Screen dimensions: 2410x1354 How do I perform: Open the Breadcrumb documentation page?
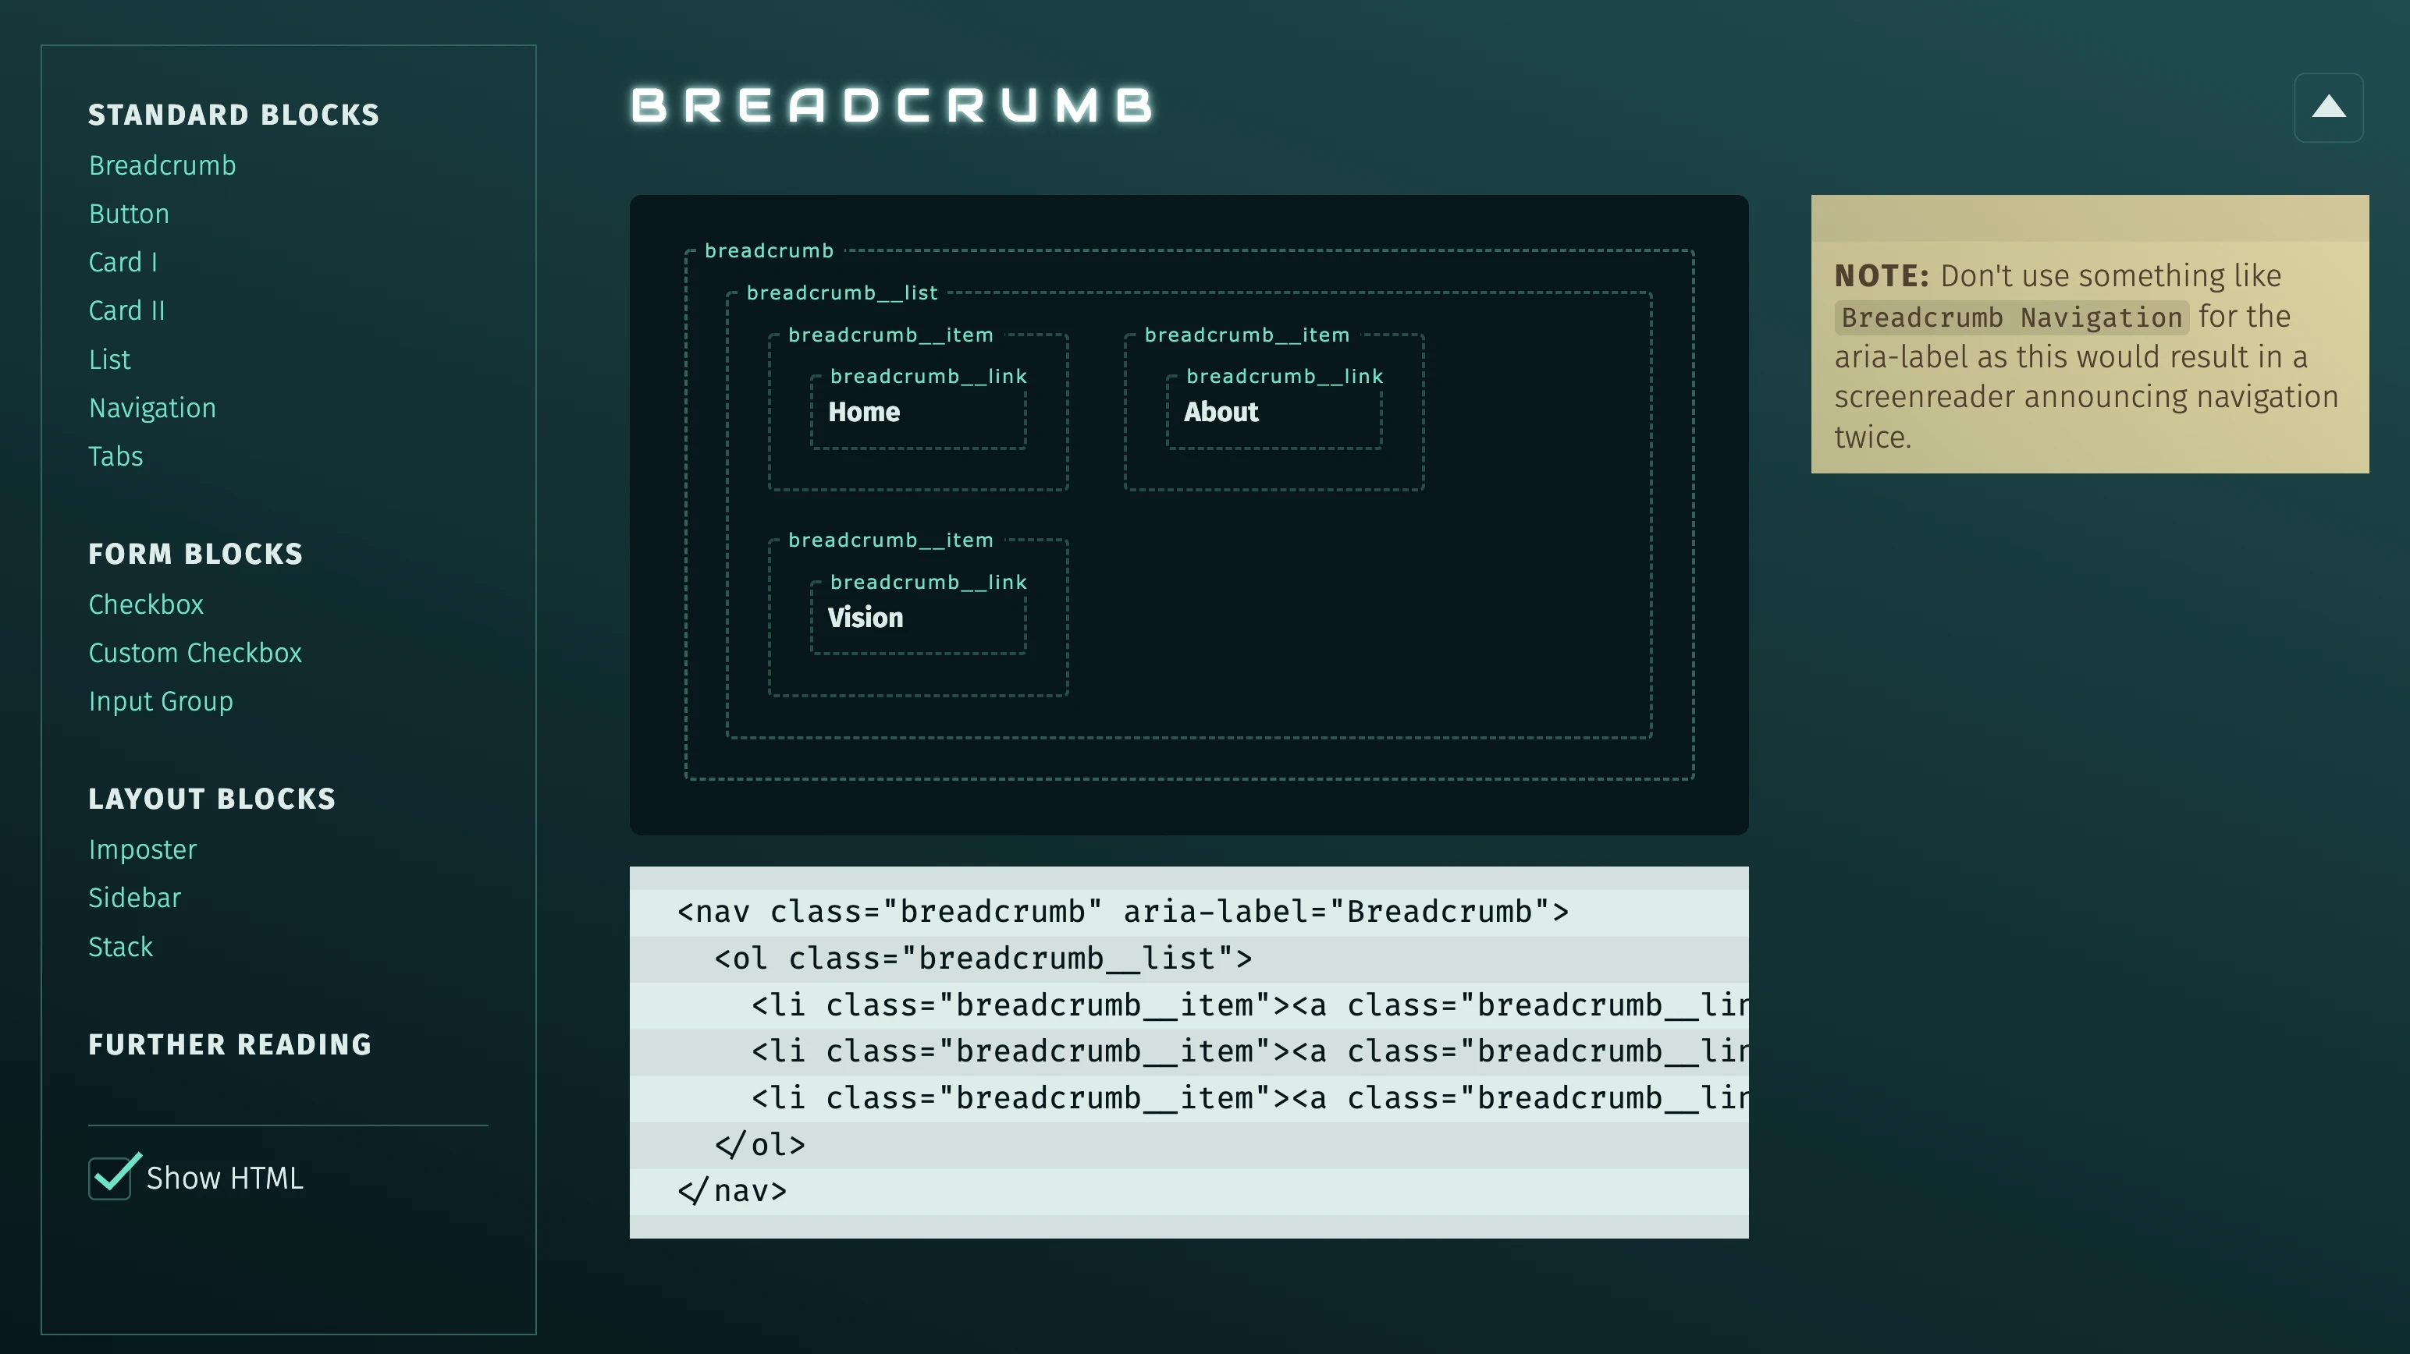pyautogui.click(x=163, y=165)
